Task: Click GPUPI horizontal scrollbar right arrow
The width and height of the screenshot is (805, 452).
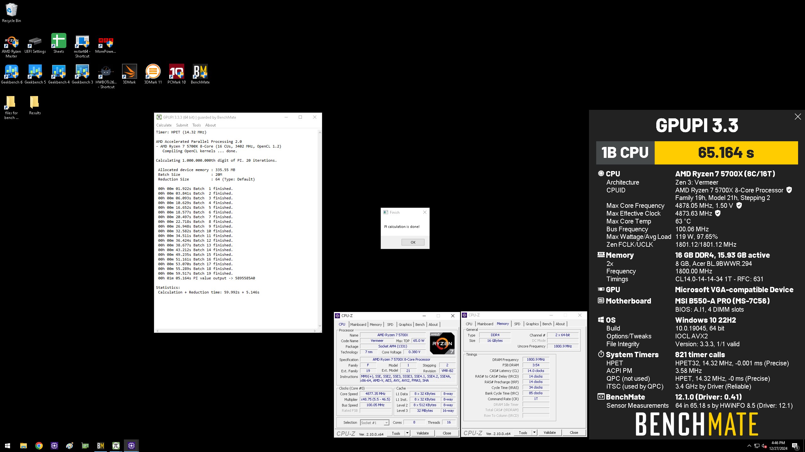Action: click(315, 331)
